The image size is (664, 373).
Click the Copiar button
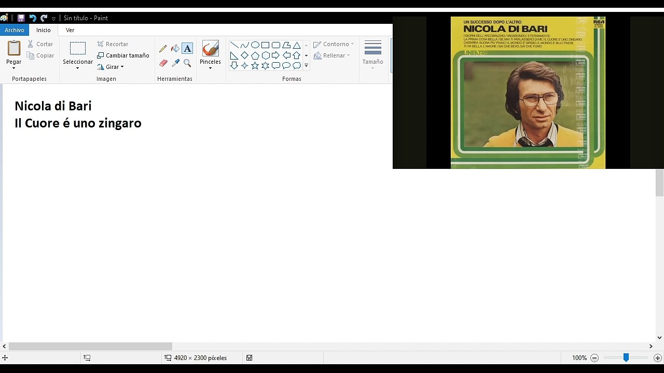[40, 55]
